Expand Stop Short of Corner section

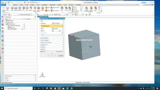coord(52,42)
